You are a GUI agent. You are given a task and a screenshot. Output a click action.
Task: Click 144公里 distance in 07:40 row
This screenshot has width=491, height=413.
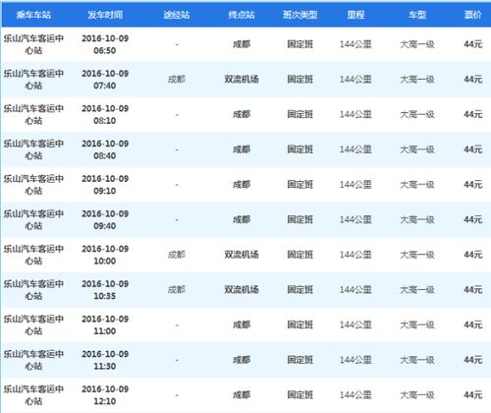[x=355, y=80]
